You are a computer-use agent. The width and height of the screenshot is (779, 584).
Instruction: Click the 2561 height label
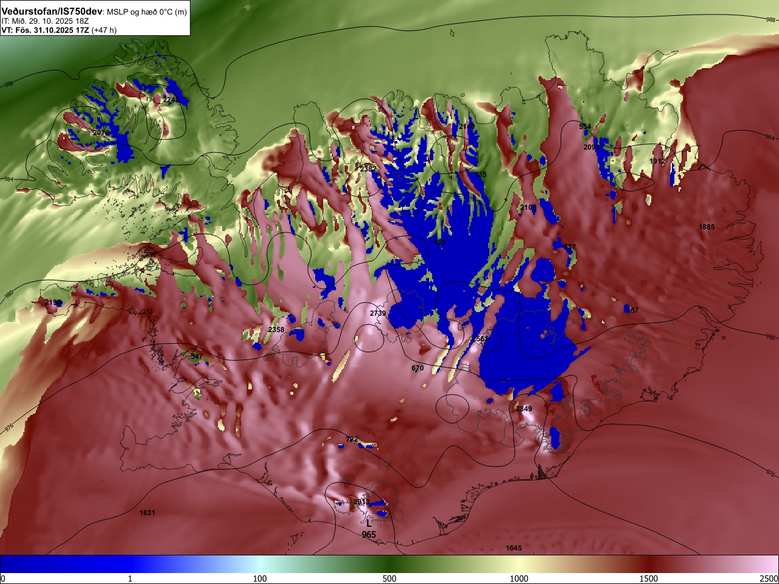pos(479,339)
